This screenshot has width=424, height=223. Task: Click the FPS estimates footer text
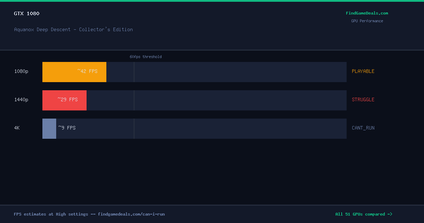[x=89, y=214]
